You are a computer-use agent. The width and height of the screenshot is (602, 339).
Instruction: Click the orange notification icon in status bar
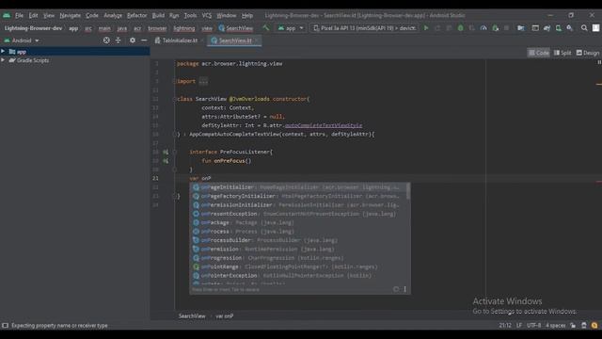pyautogui.click(x=594, y=325)
